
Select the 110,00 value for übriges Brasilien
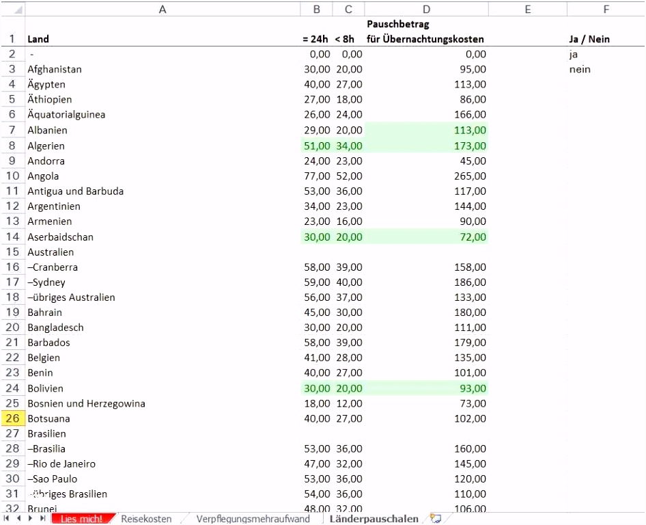pyautogui.click(x=426, y=494)
